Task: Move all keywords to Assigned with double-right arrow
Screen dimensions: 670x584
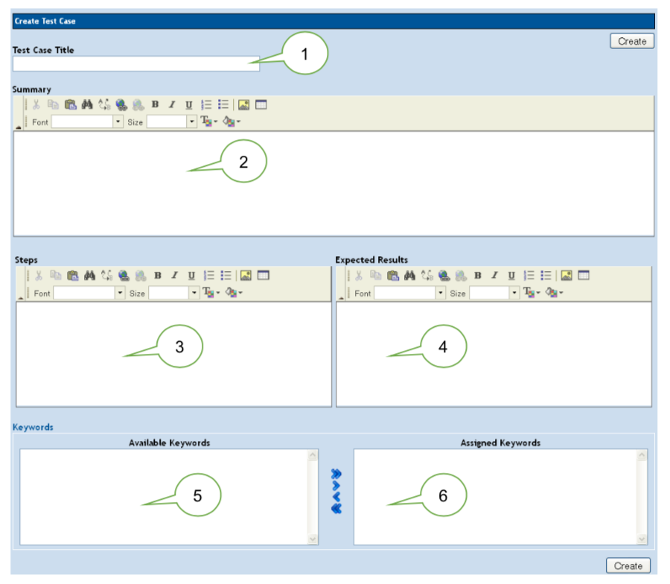Action: pos(336,473)
